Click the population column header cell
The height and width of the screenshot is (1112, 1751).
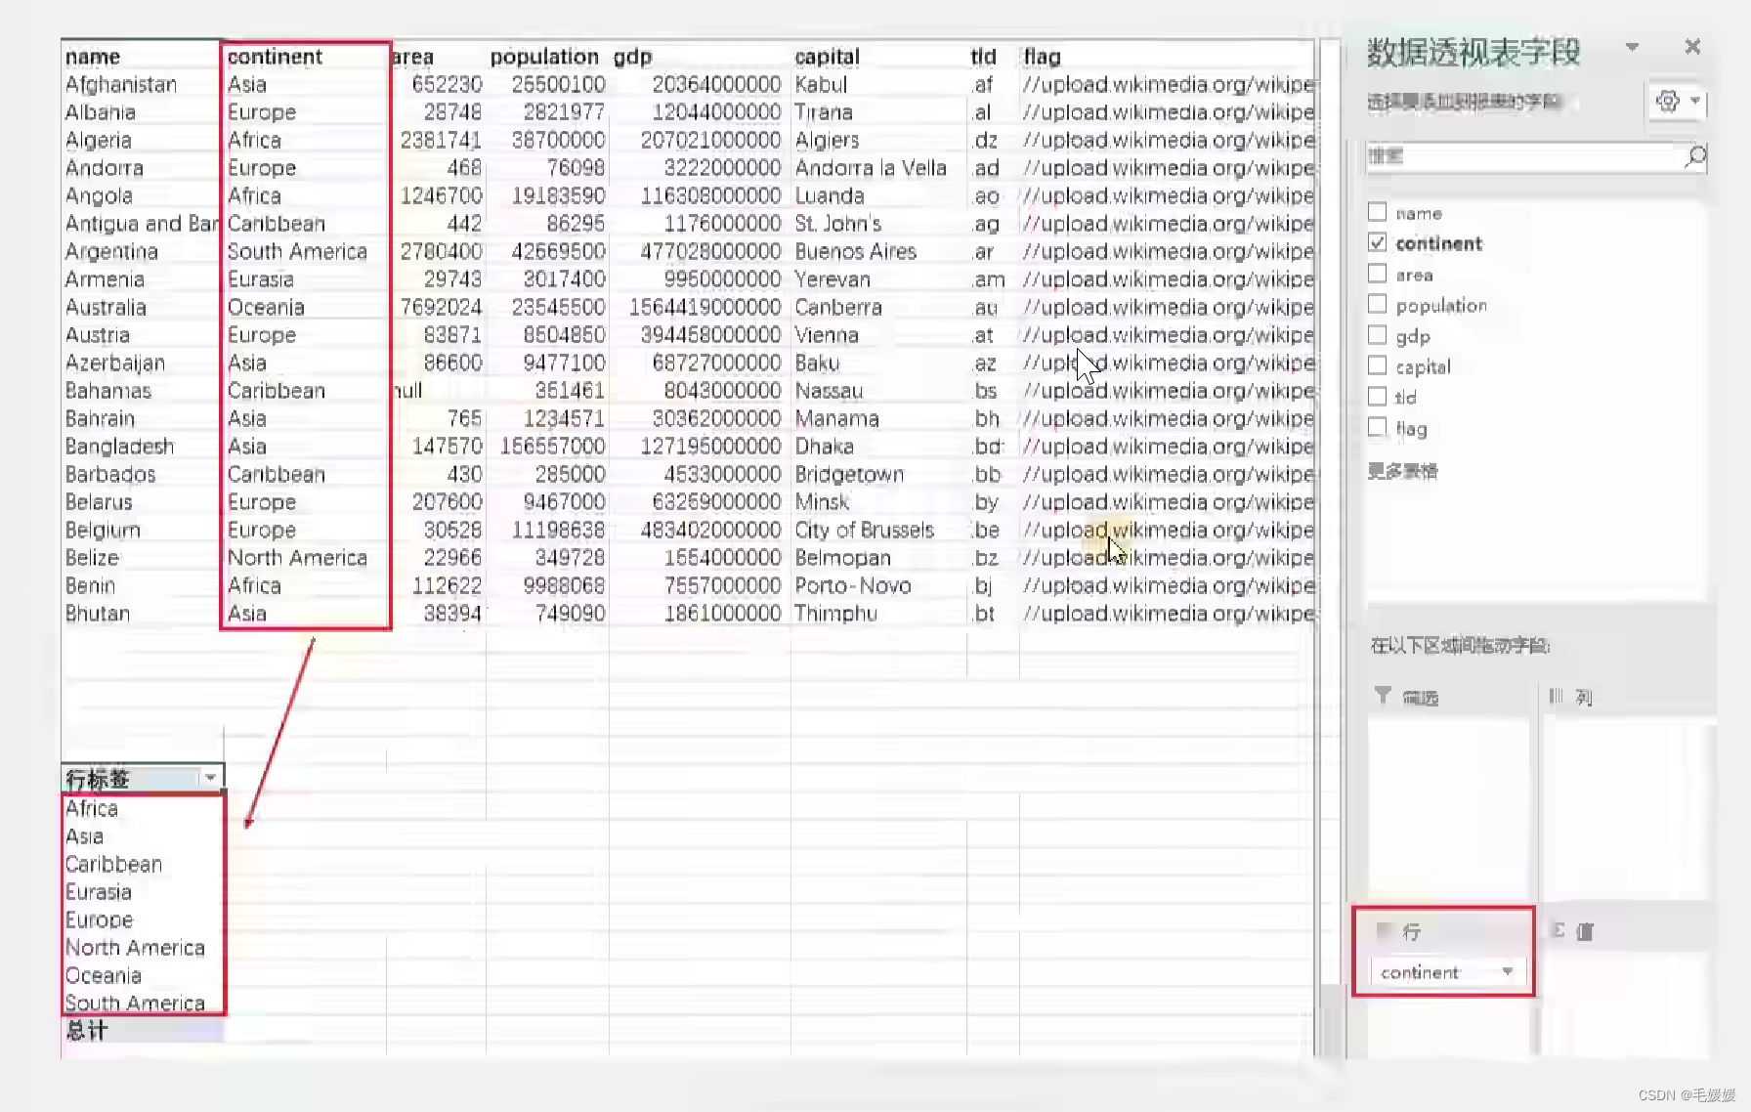pyautogui.click(x=544, y=57)
